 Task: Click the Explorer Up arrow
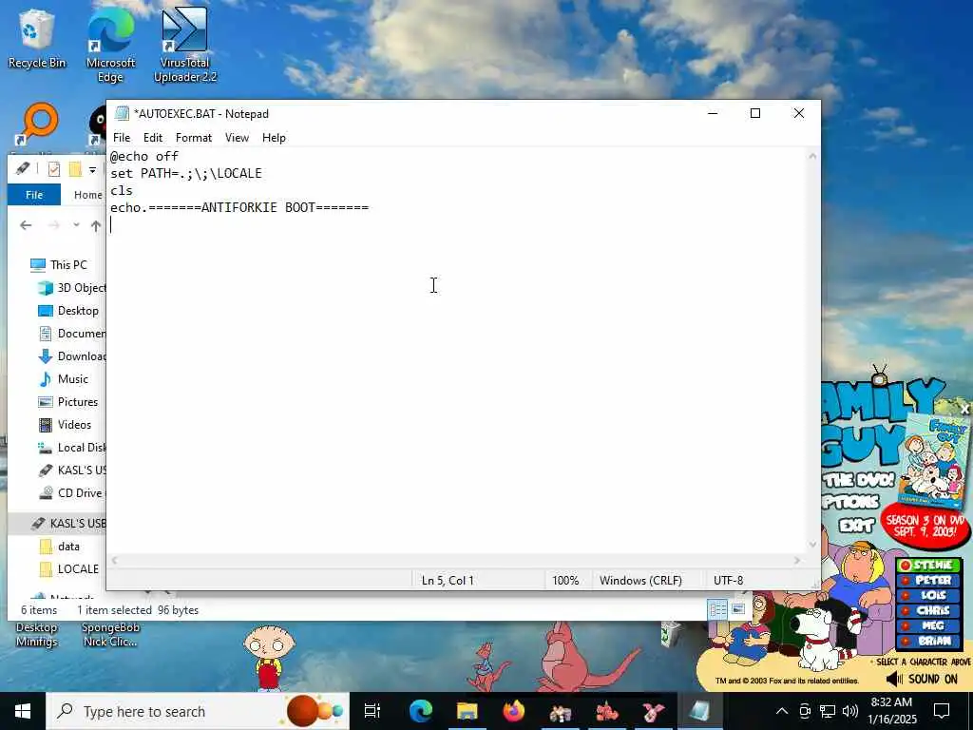tap(96, 225)
